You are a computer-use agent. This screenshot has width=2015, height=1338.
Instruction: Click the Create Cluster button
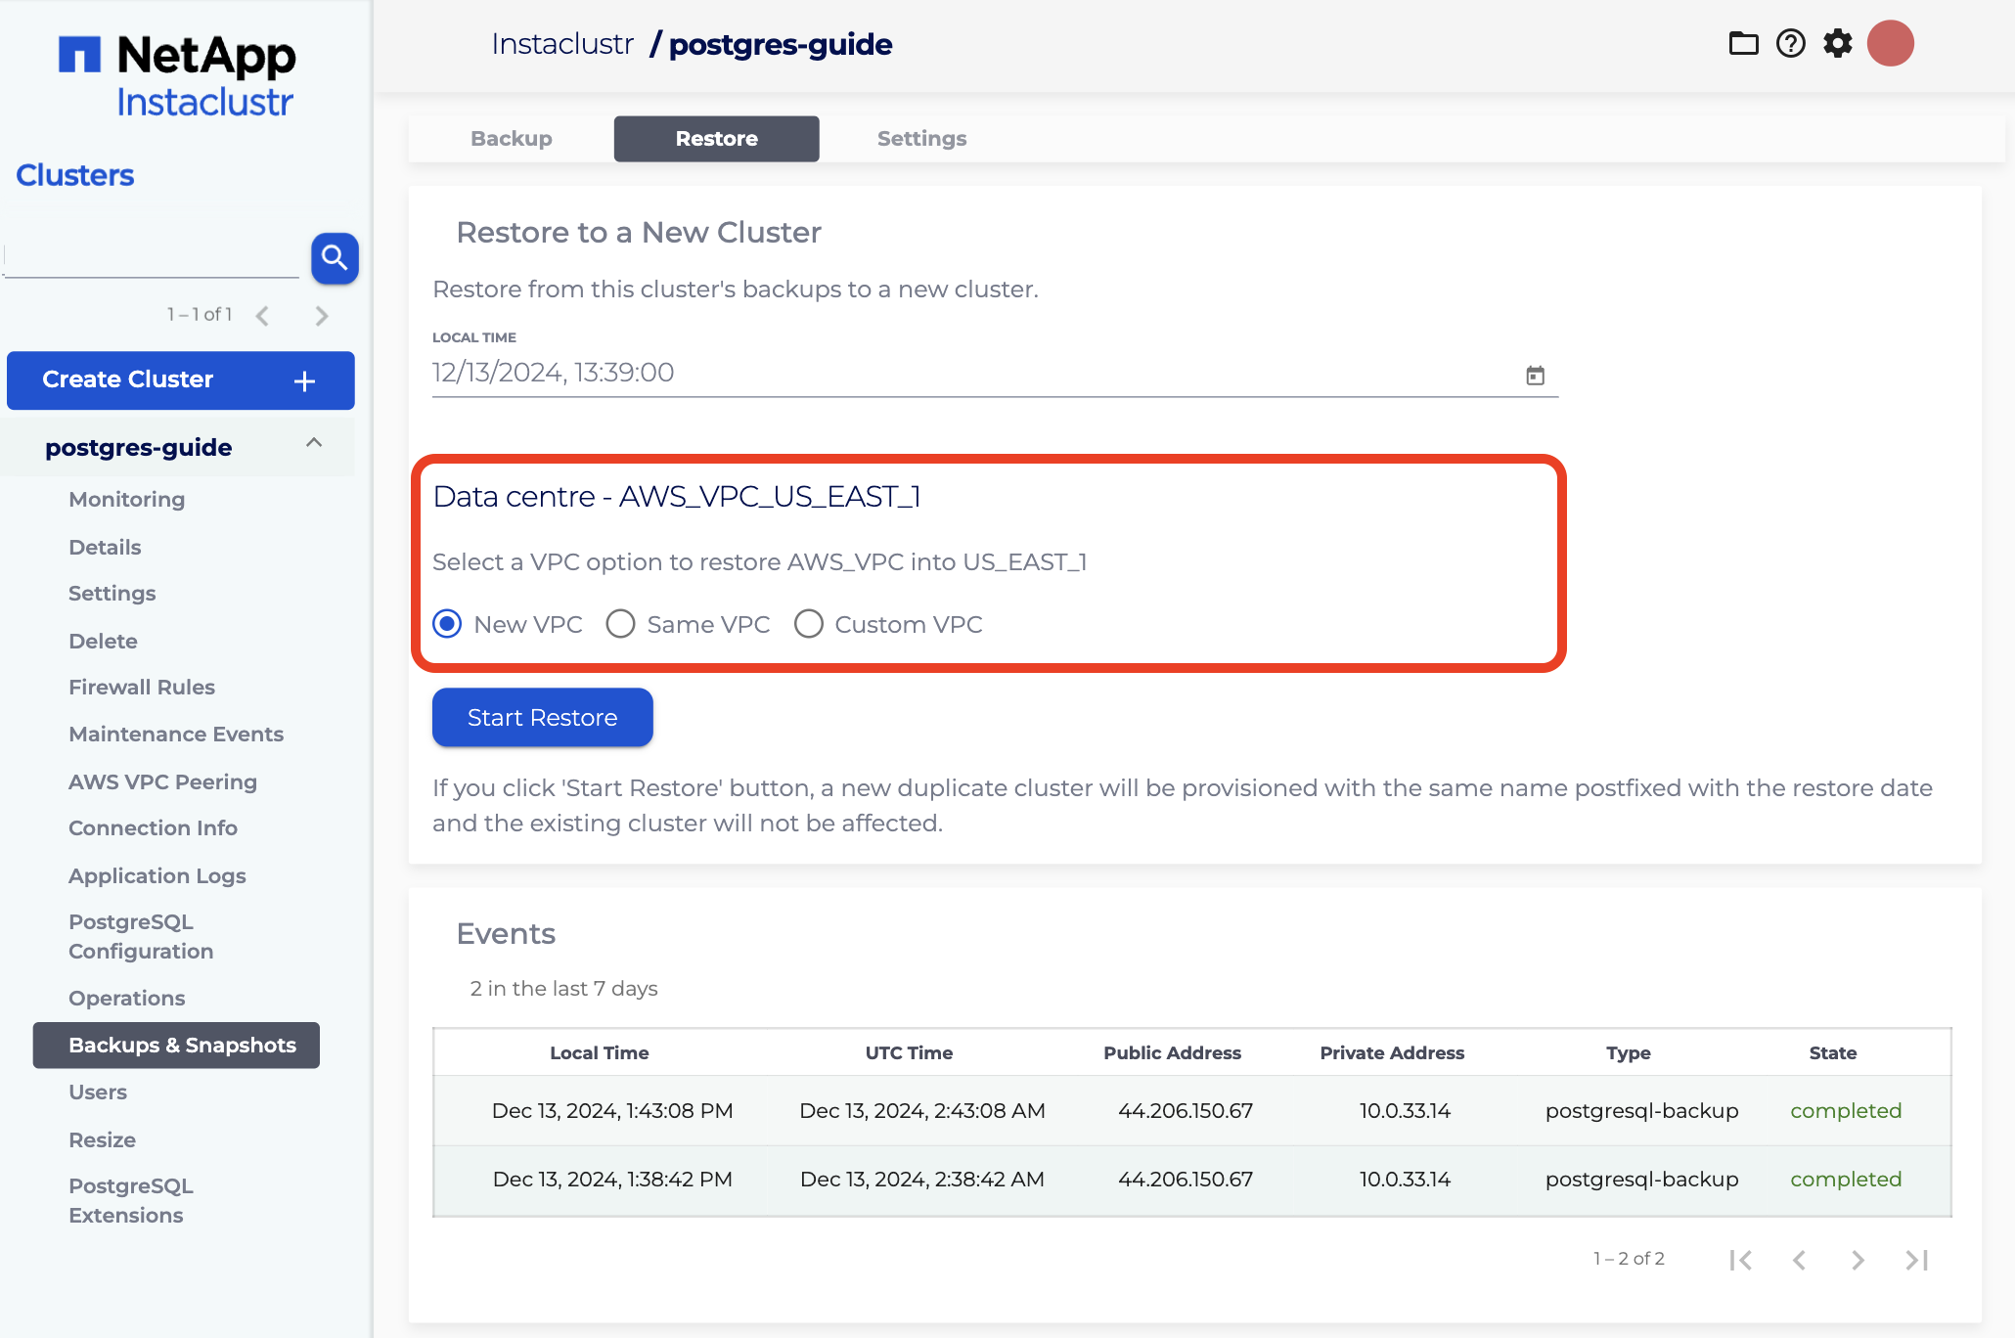tap(180, 380)
